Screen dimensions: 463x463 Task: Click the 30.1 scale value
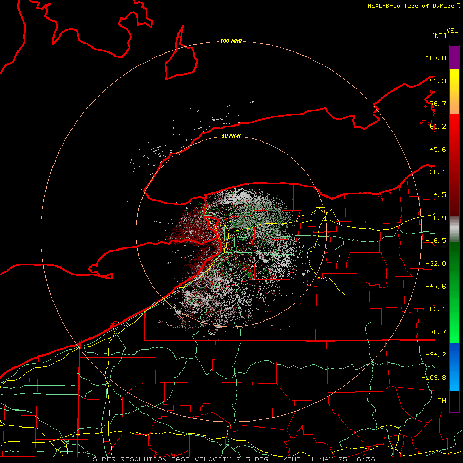(438, 172)
